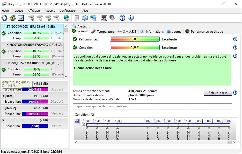The height and width of the screenshot is (154, 242).
Task: Click the disk panel toolbar icon
Action: pos(21,18)
